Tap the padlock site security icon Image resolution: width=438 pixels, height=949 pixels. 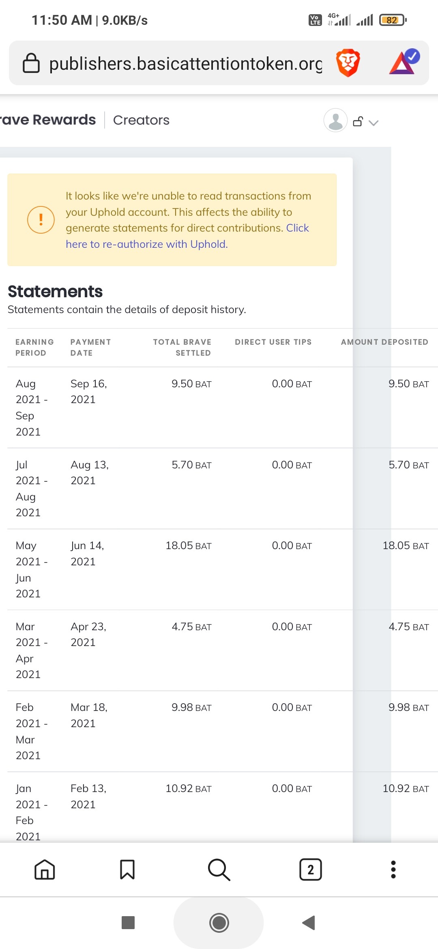pyautogui.click(x=31, y=63)
